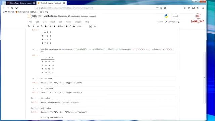Open the Firefox account icon
Viewport: 215px width, 121px height.
coord(198,8)
